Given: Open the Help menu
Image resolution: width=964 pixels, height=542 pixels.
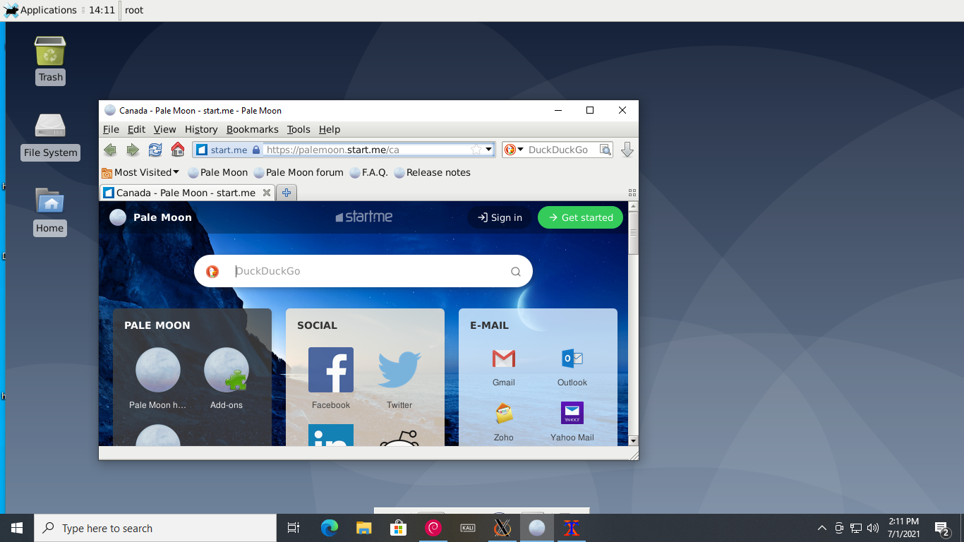Looking at the screenshot, I should tap(330, 129).
